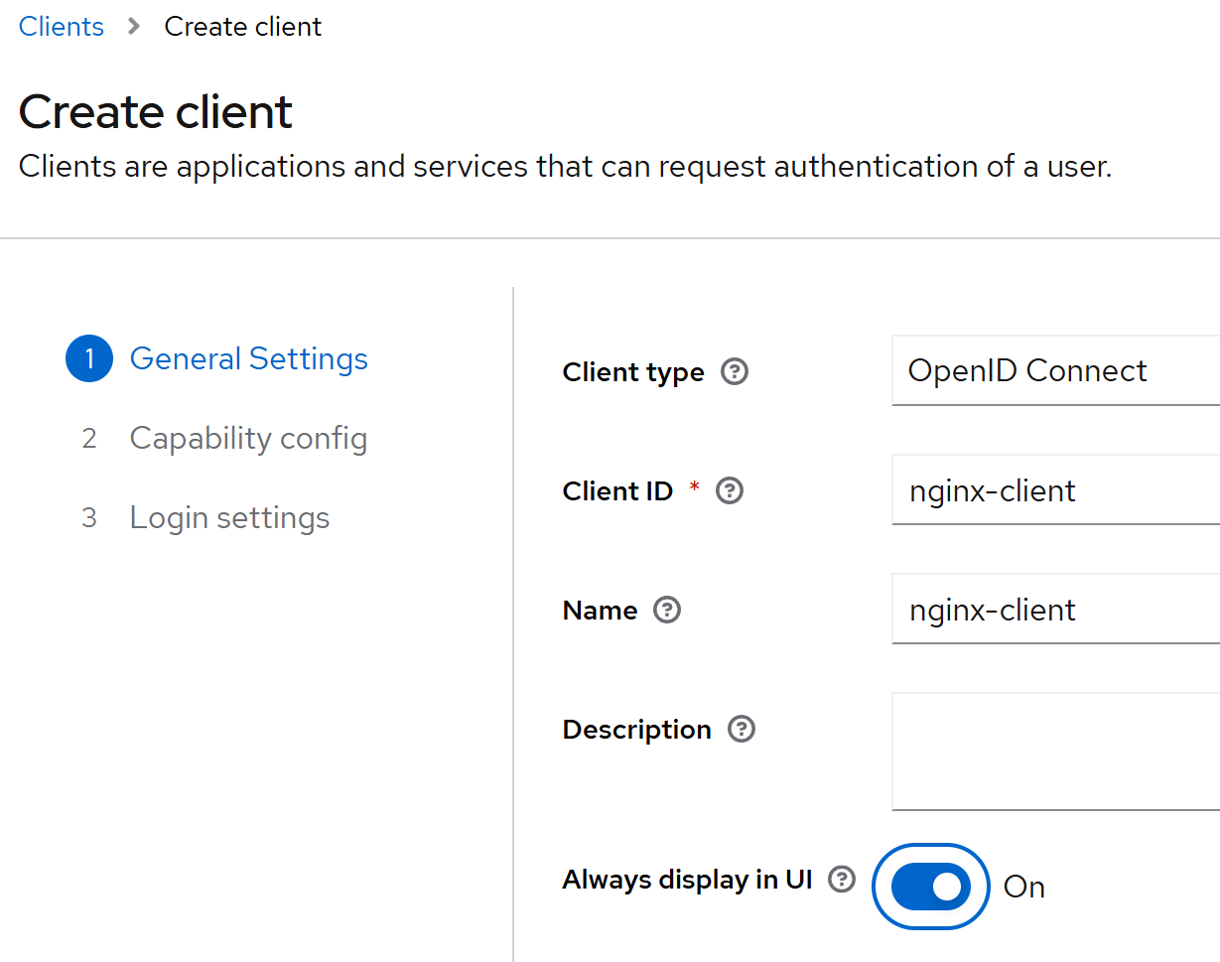Click the step number 2 indicator
This screenshot has height=962, width=1220.
[89, 438]
